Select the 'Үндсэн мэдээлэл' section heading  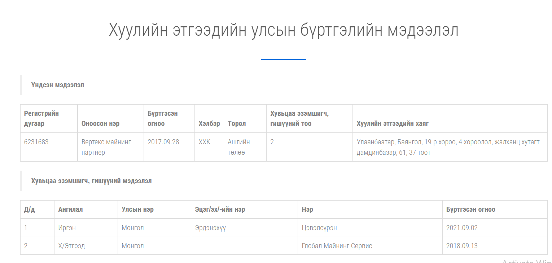58,85
